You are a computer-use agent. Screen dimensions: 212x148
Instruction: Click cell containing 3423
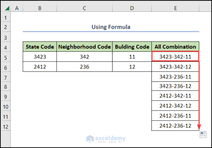pos(40,57)
